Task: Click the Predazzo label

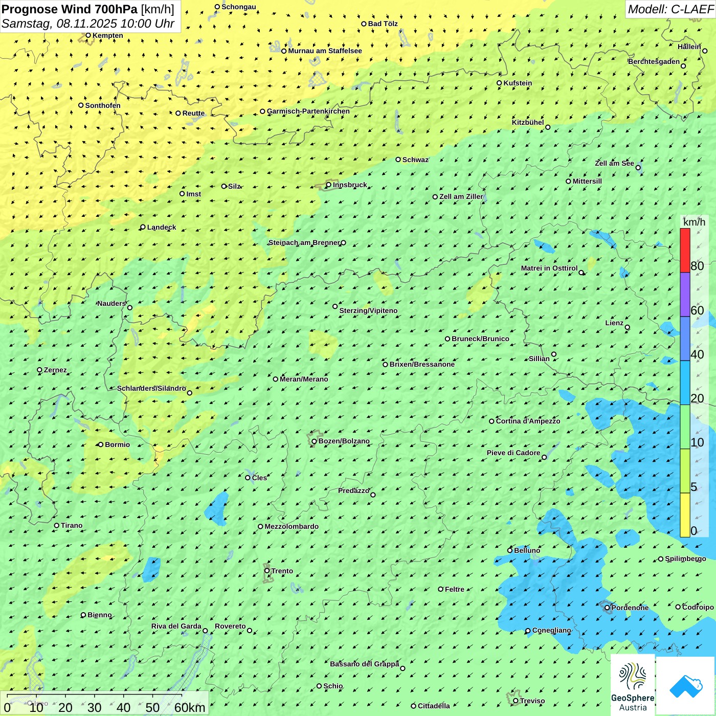Action: (x=353, y=490)
